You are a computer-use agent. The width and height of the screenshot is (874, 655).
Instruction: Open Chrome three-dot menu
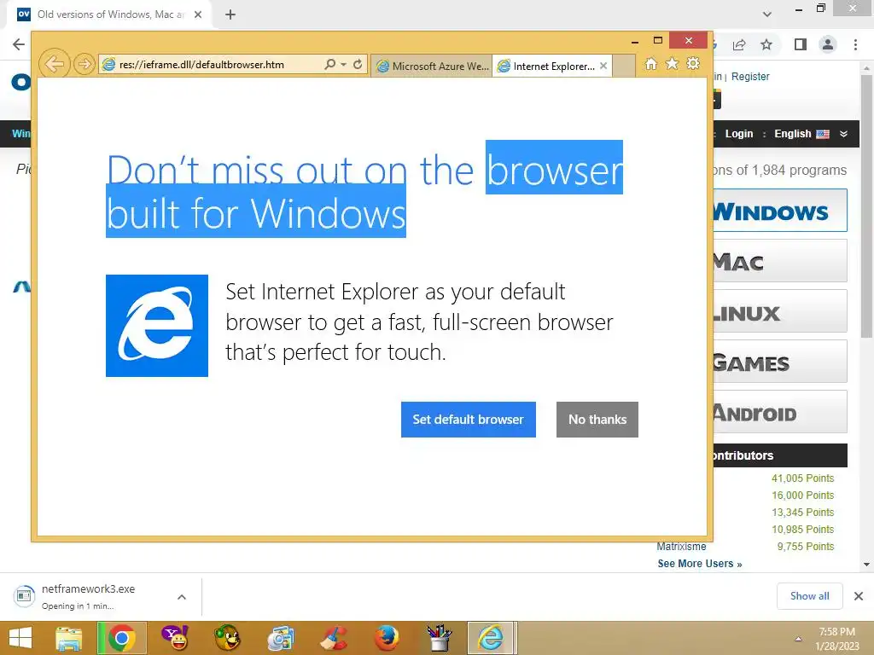click(x=855, y=44)
